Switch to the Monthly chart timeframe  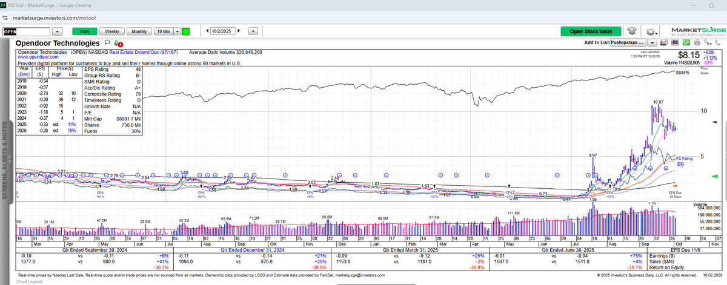pyautogui.click(x=139, y=31)
